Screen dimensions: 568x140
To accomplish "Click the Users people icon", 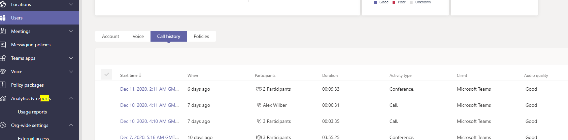I will (x=3, y=18).
